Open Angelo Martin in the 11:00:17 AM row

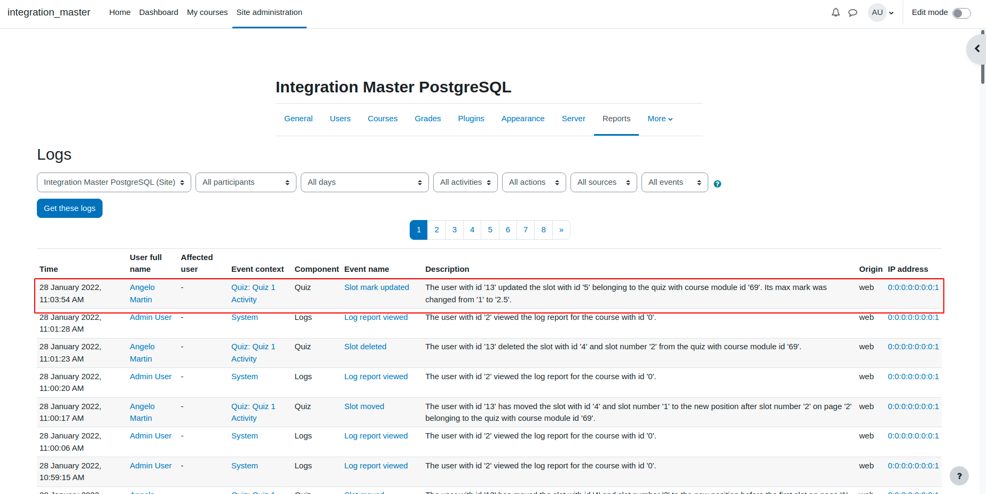[x=142, y=412]
